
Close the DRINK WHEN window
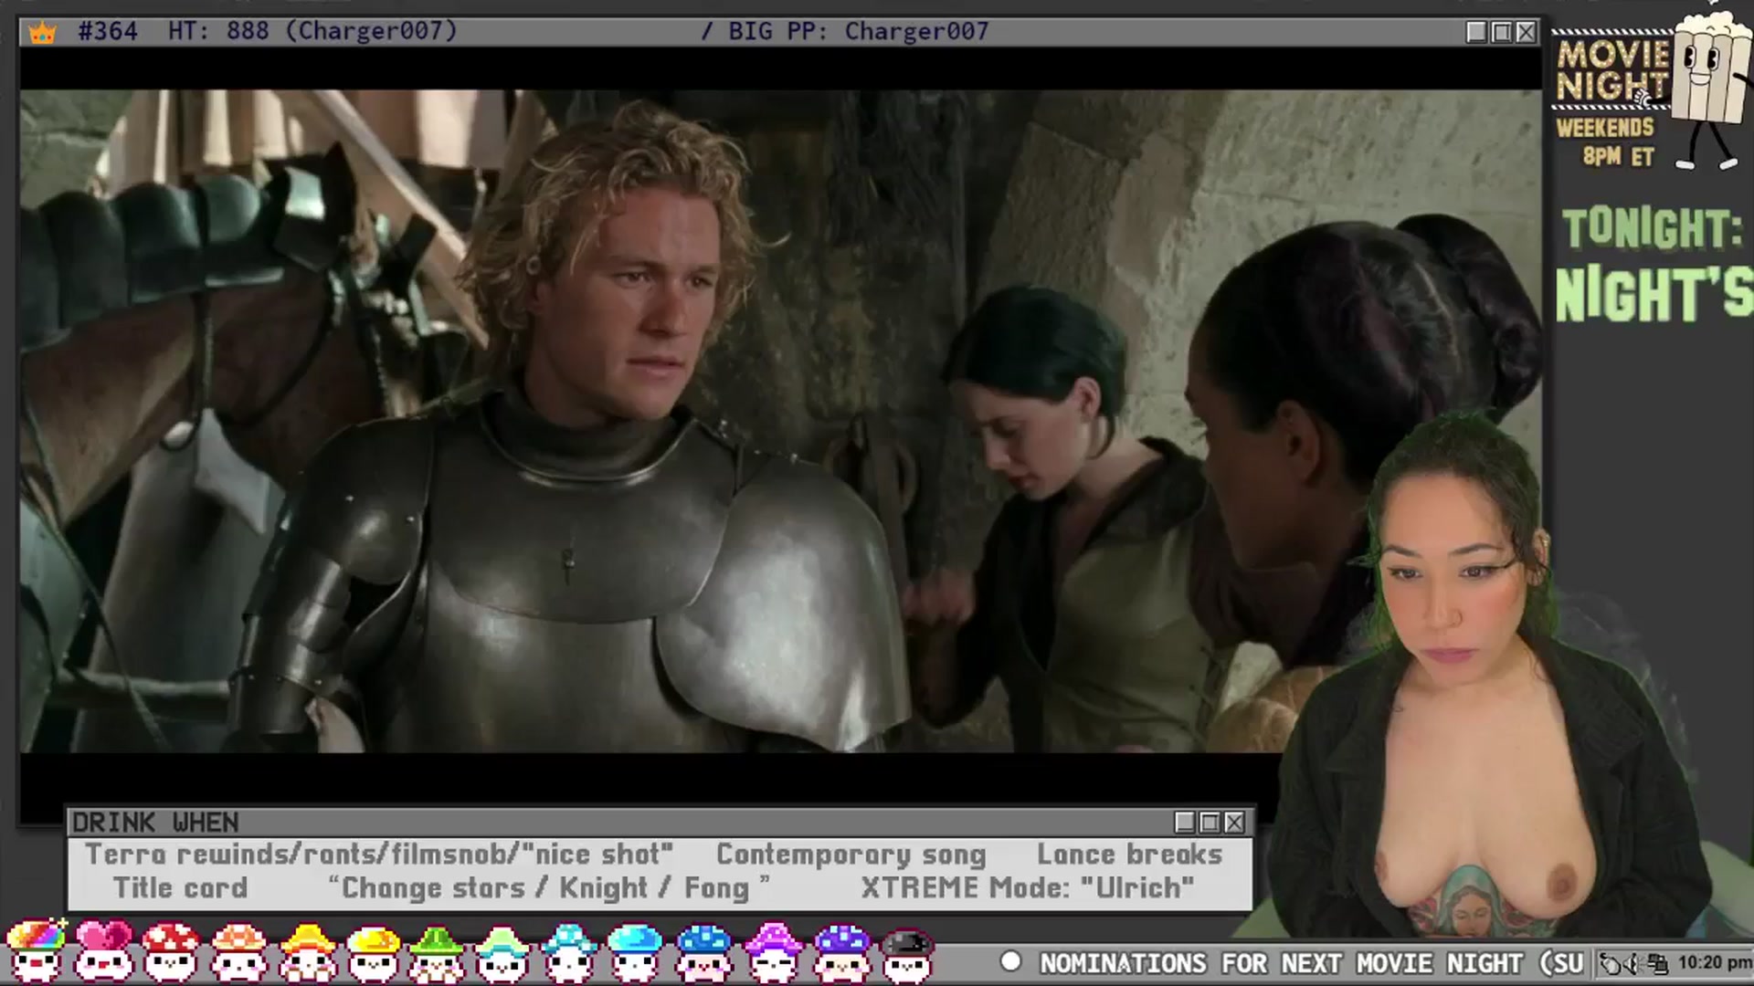(x=1234, y=823)
